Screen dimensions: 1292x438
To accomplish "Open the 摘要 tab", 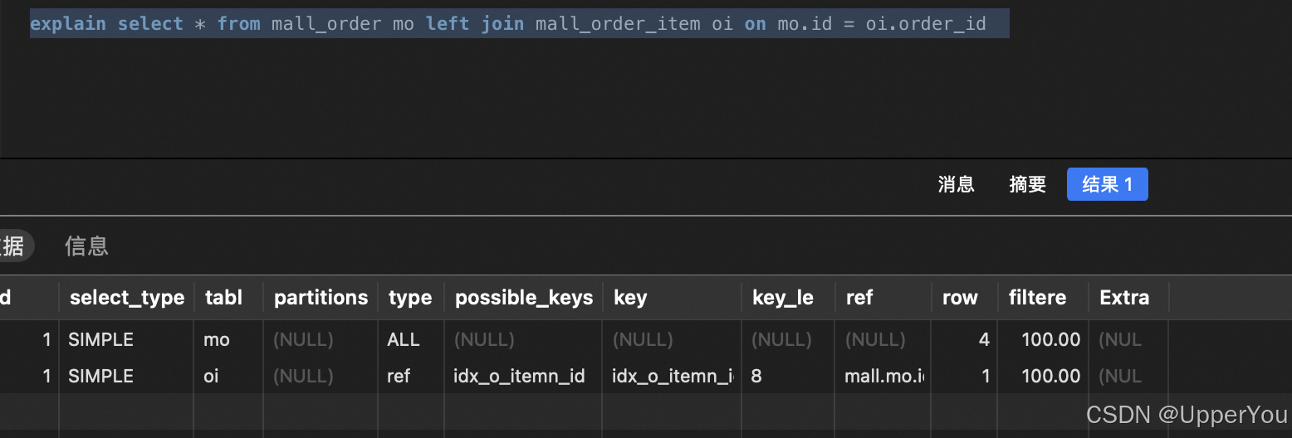I will (1027, 184).
